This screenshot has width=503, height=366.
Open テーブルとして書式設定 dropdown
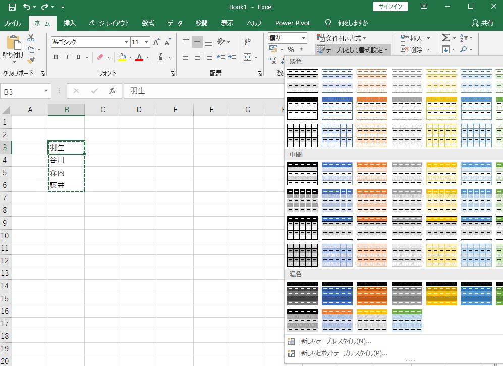(x=353, y=50)
